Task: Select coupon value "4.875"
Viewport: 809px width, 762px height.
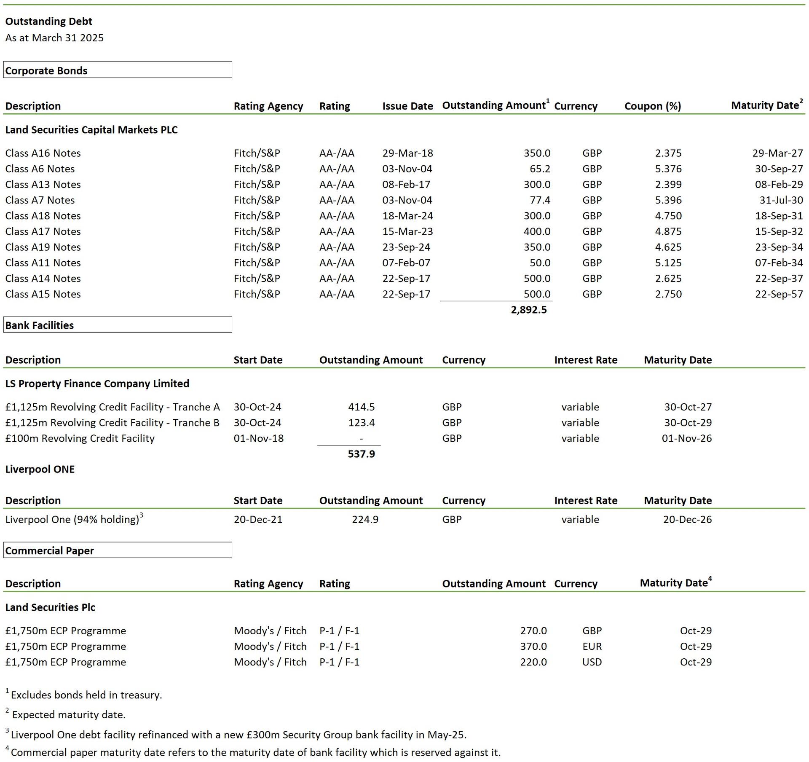Action: (668, 231)
